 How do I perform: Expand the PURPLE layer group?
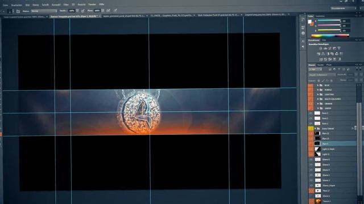[317, 90]
